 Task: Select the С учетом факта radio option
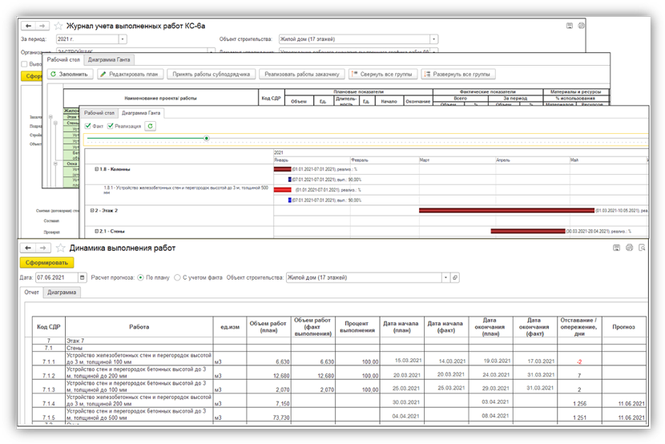point(177,278)
